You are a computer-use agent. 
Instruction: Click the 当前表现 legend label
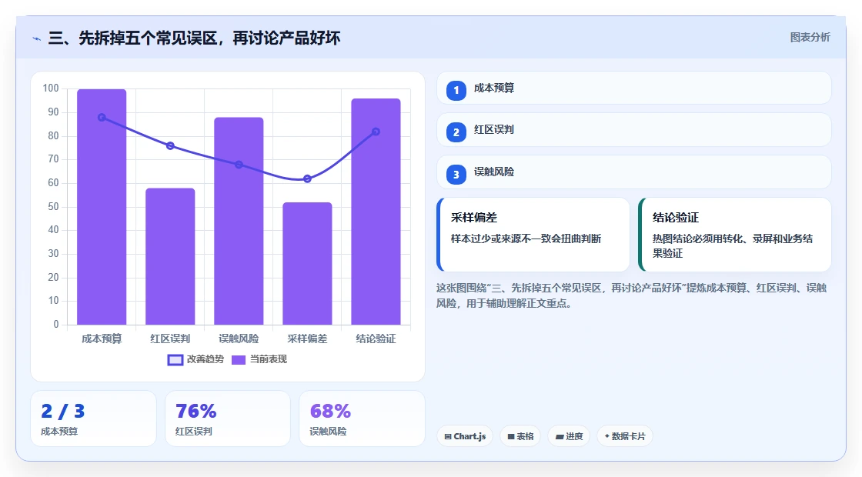(269, 359)
